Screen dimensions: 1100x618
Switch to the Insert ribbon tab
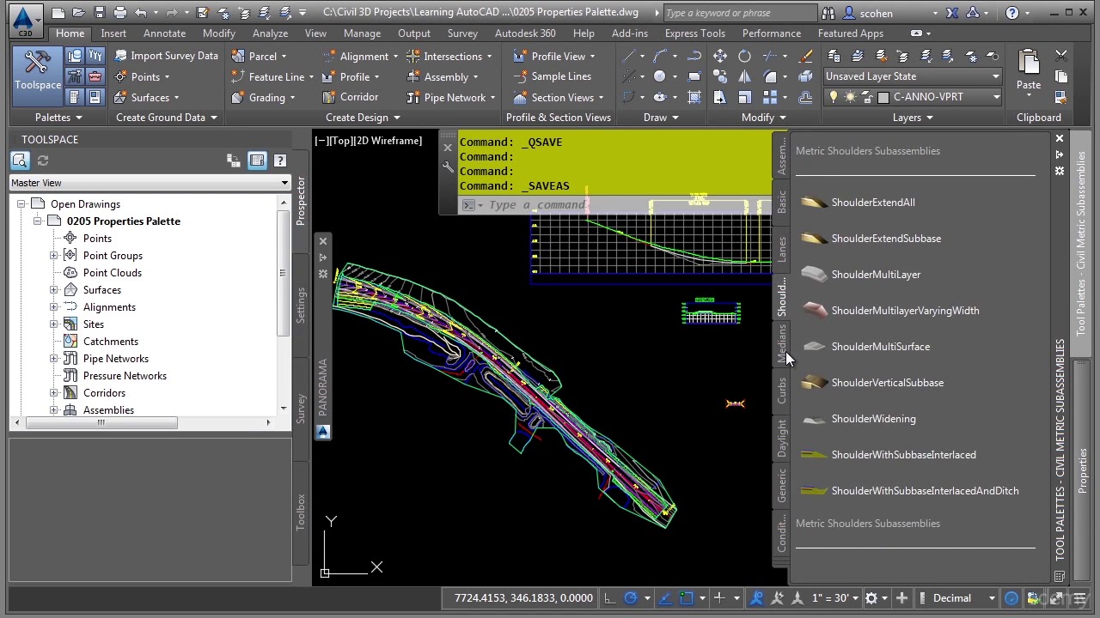113,33
